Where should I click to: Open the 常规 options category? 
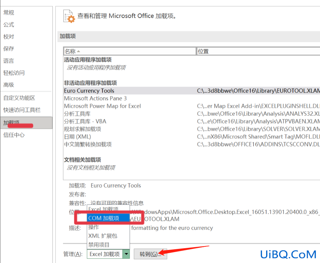pyautogui.click(x=9, y=13)
